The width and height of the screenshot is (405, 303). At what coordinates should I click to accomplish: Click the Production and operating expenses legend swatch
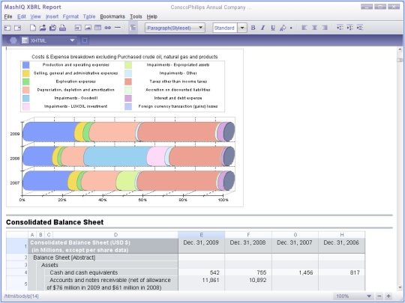pyautogui.click(x=25, y=65)
